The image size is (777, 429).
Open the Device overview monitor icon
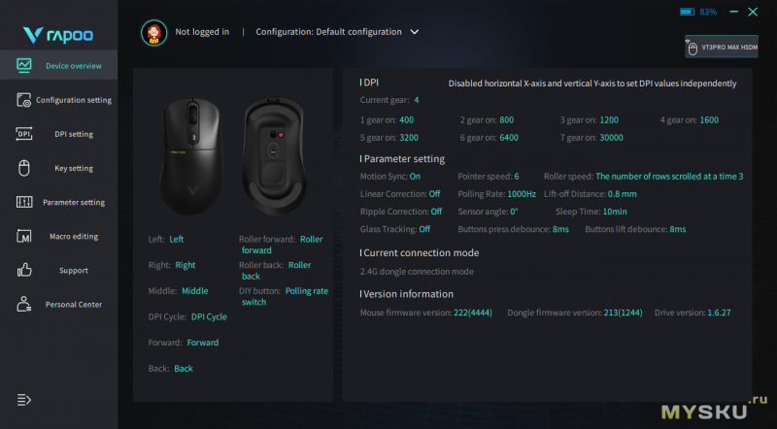point(25,66)
